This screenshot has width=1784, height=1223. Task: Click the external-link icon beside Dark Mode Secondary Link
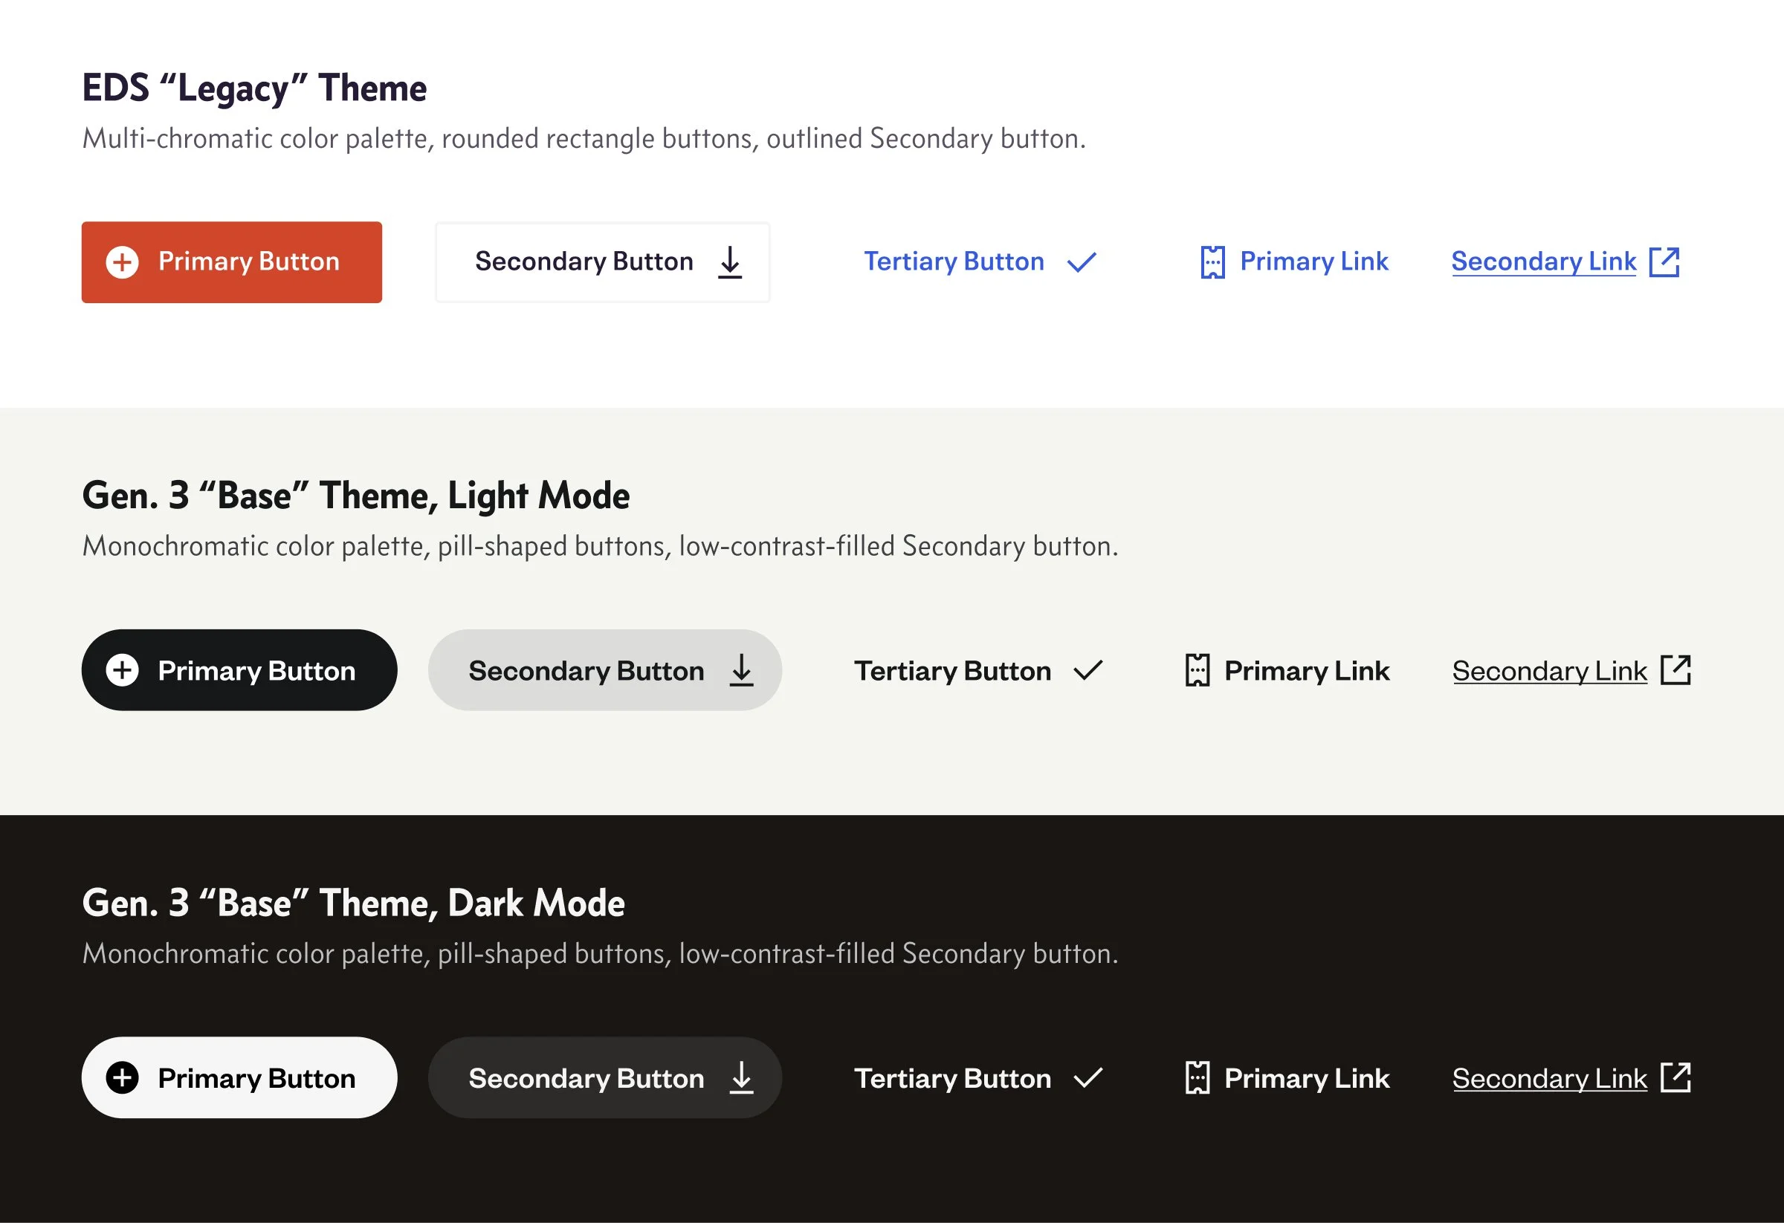tap(1675, 1077)
